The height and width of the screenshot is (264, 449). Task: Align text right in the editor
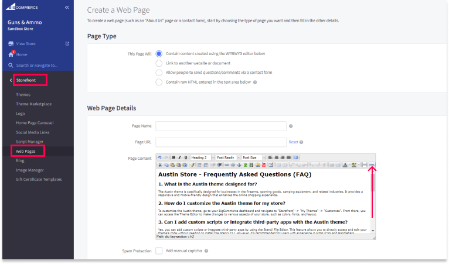283,157
